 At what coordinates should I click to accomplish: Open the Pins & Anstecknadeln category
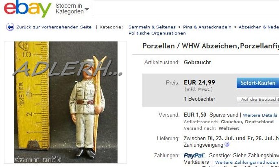[x=207, y=27]
